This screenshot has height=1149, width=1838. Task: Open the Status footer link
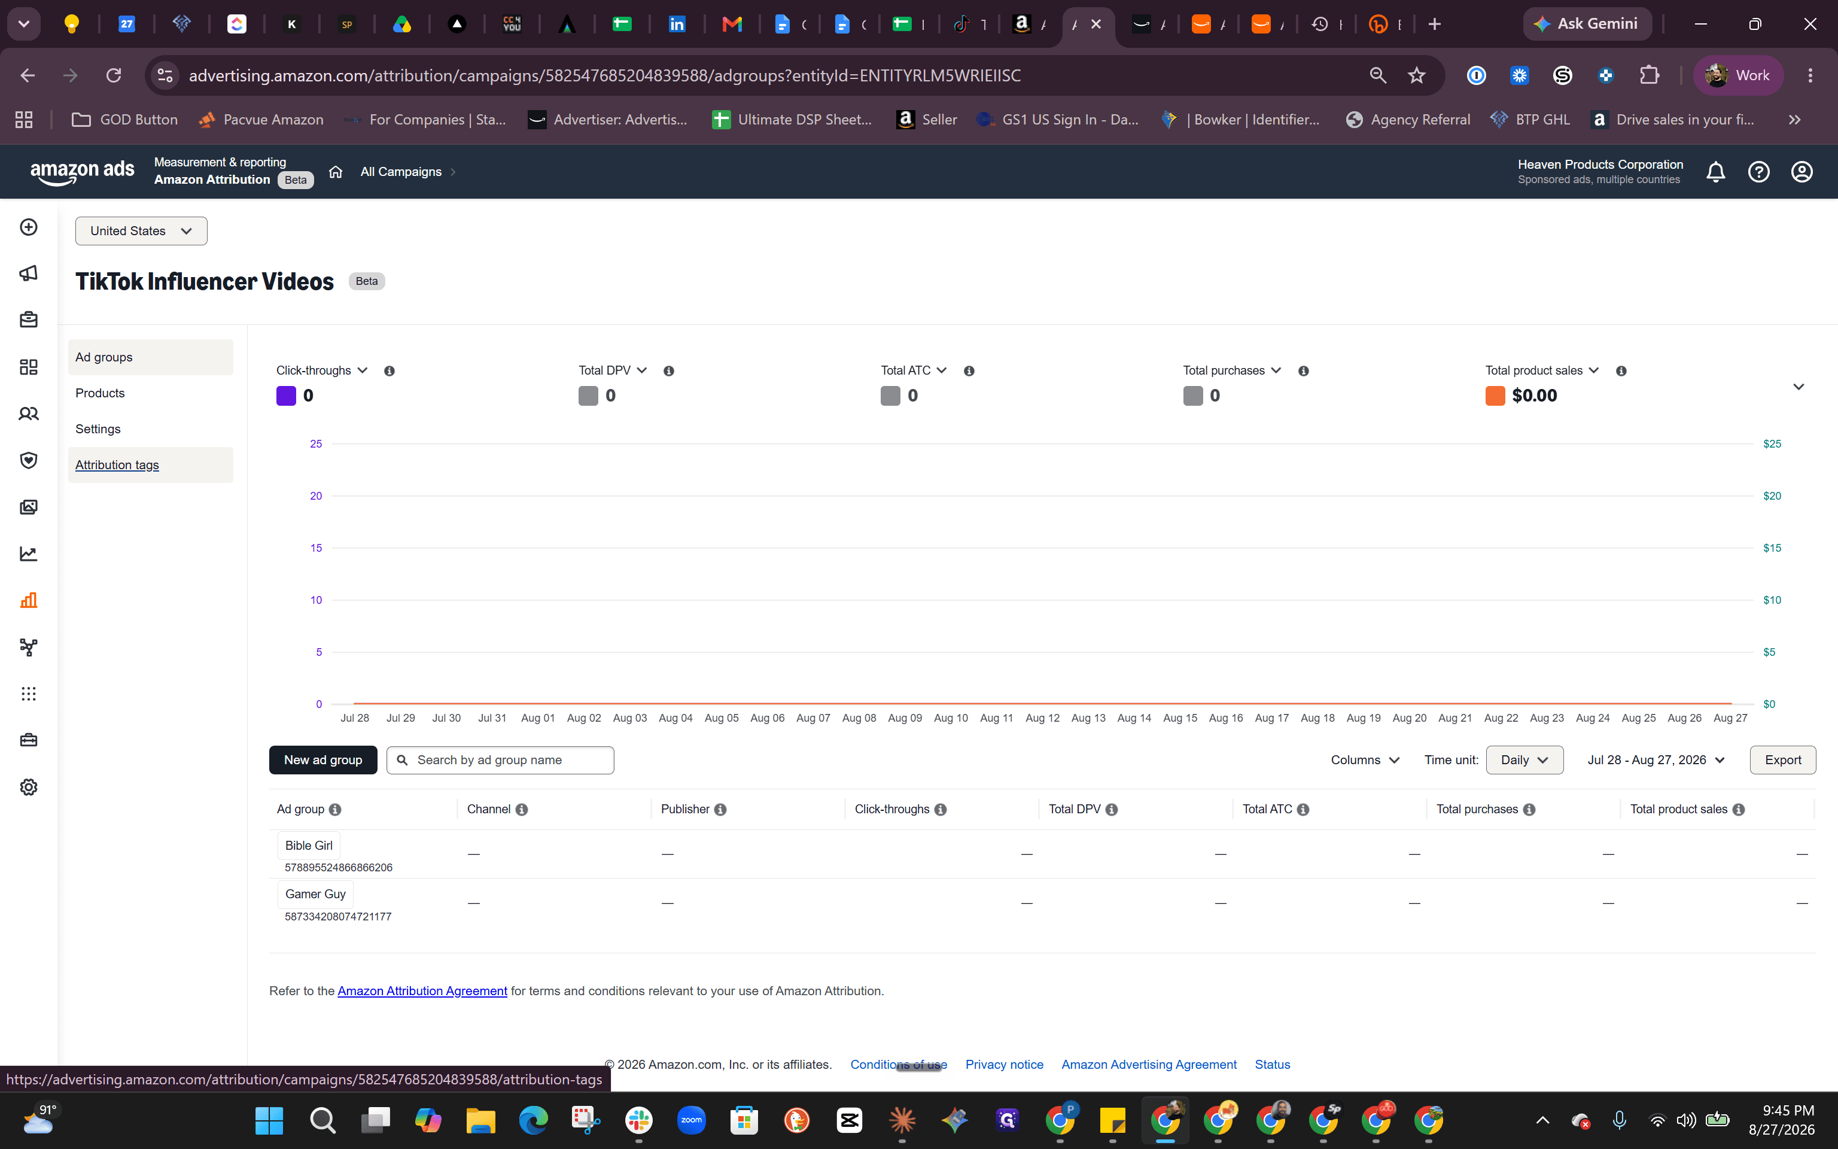(1272, 1065)
